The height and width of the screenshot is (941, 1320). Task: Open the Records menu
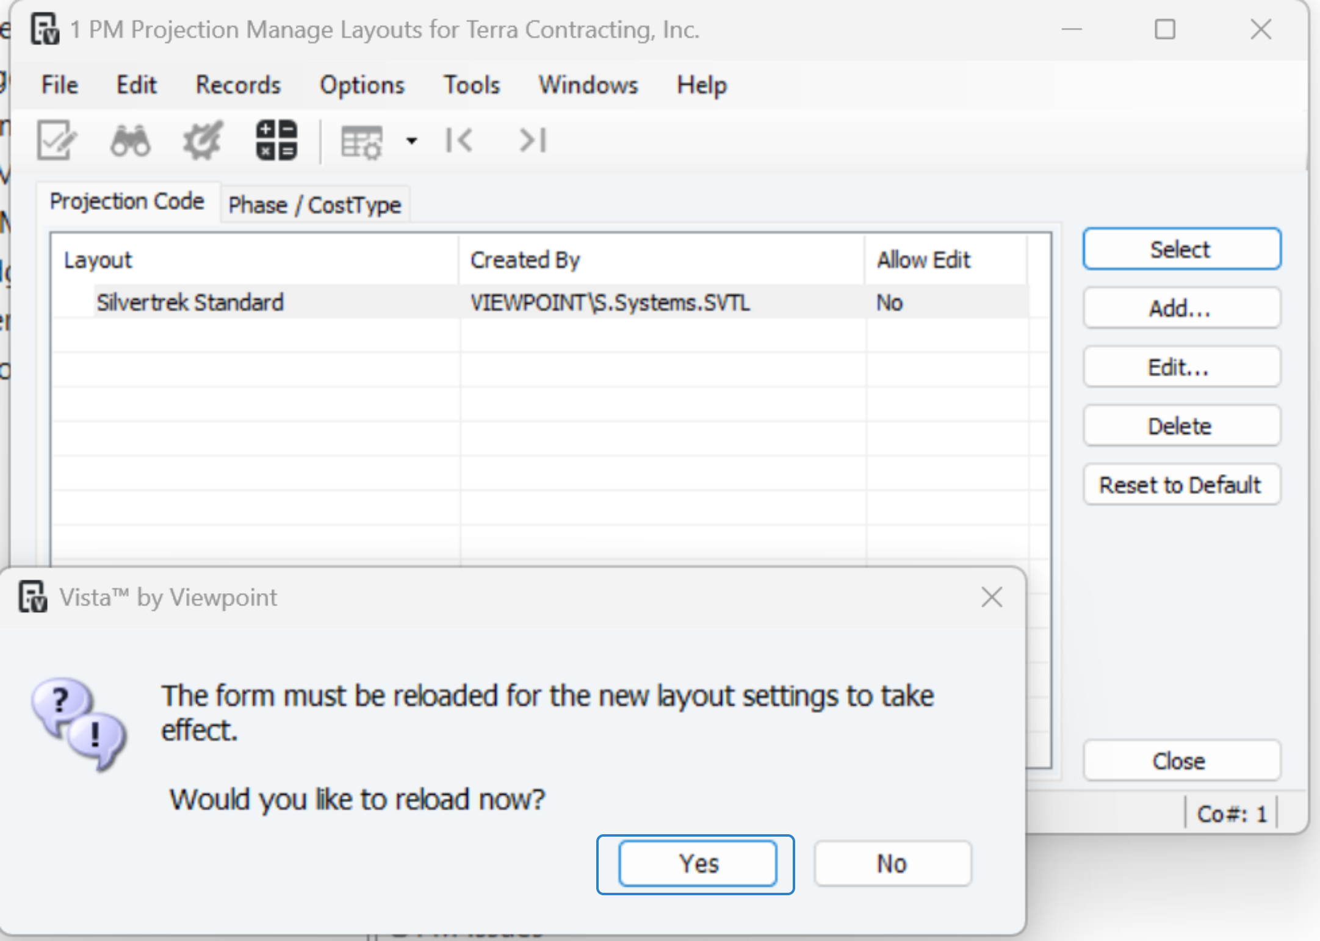[x=238, y=85]
